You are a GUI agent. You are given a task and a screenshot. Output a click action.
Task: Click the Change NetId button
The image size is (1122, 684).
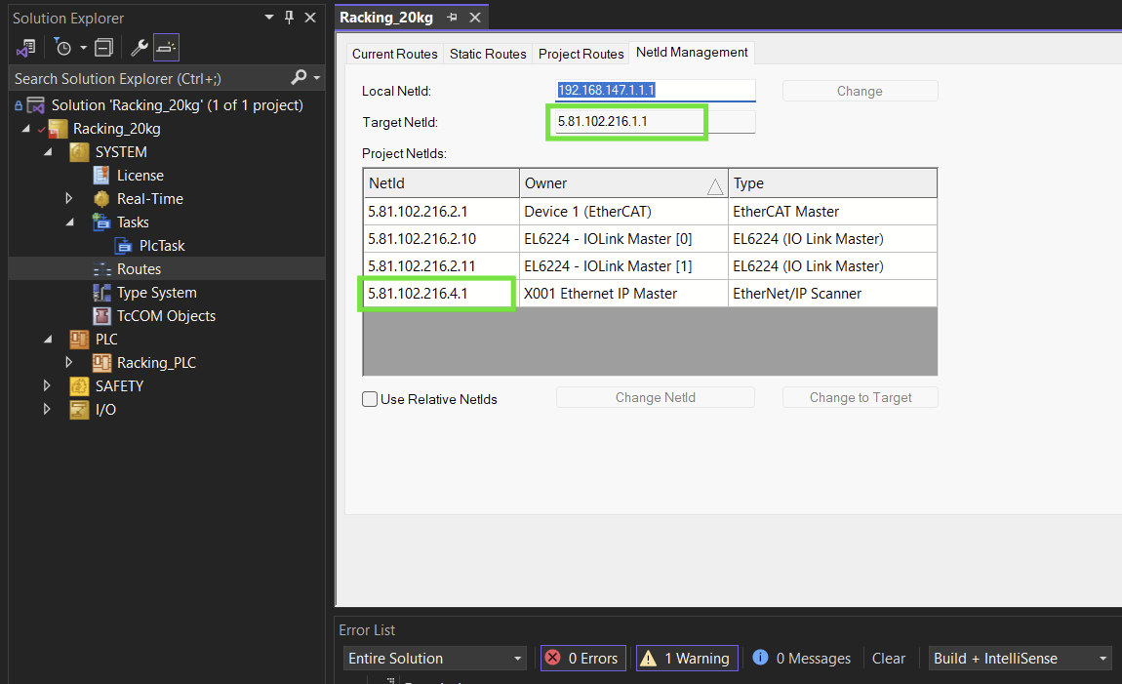click(x=656, y=397)
